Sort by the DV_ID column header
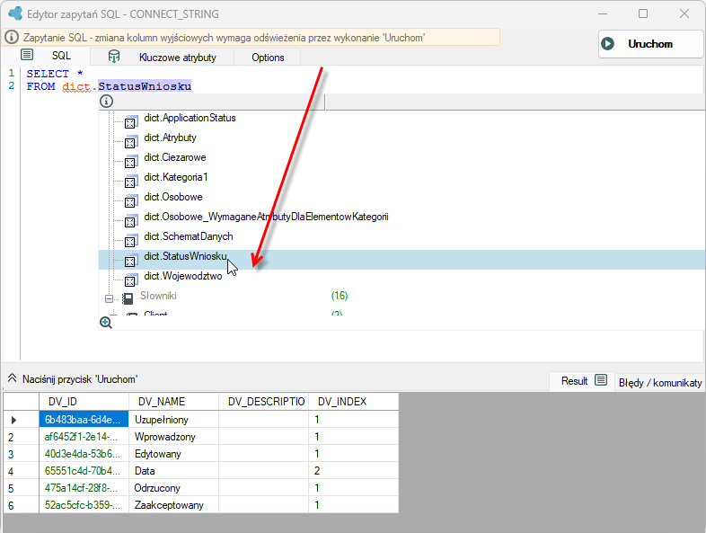Image resolution: width=706 pixels, height=533 pixels. [84, 402]
